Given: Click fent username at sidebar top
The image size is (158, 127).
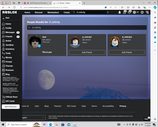Looking at the screenshot, I should 8,18.
